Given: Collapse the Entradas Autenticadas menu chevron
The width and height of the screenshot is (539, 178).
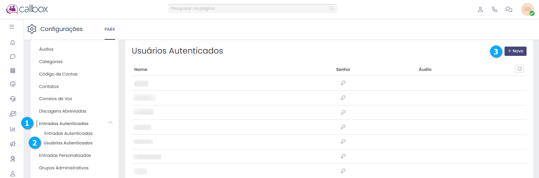Looking at the screenshot, I should (110, 123).
